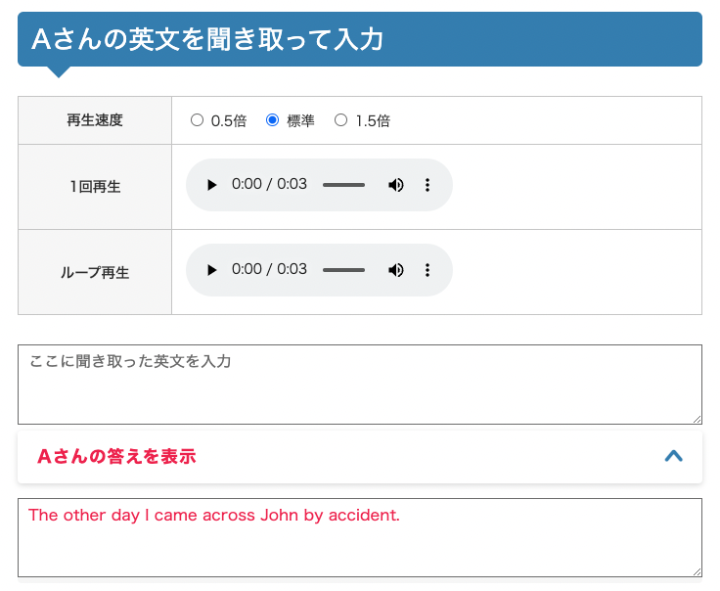Click the Aさんの答えを表示 label

[x=116, y=456]
